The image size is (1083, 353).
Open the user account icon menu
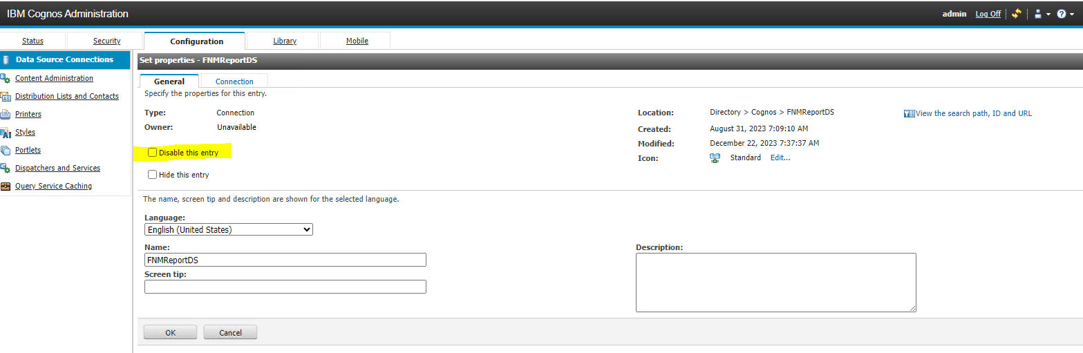1037,14
